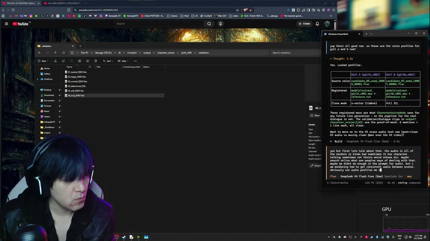Open the Mod bookmarks folder
This screenshot has height=241, width=430.
184,16
